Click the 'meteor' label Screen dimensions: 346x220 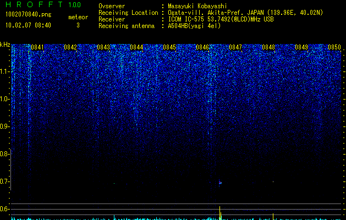point(78,17)
